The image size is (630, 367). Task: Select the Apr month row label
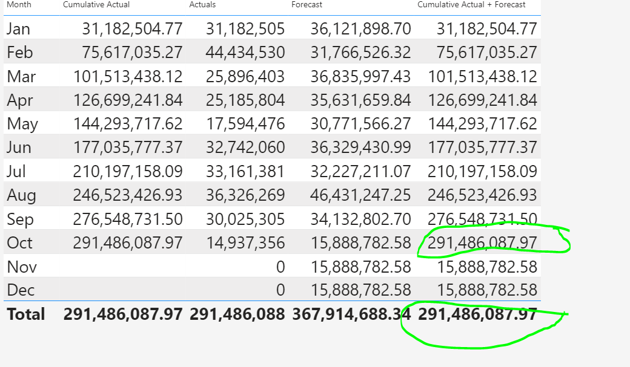click(20, 100)
